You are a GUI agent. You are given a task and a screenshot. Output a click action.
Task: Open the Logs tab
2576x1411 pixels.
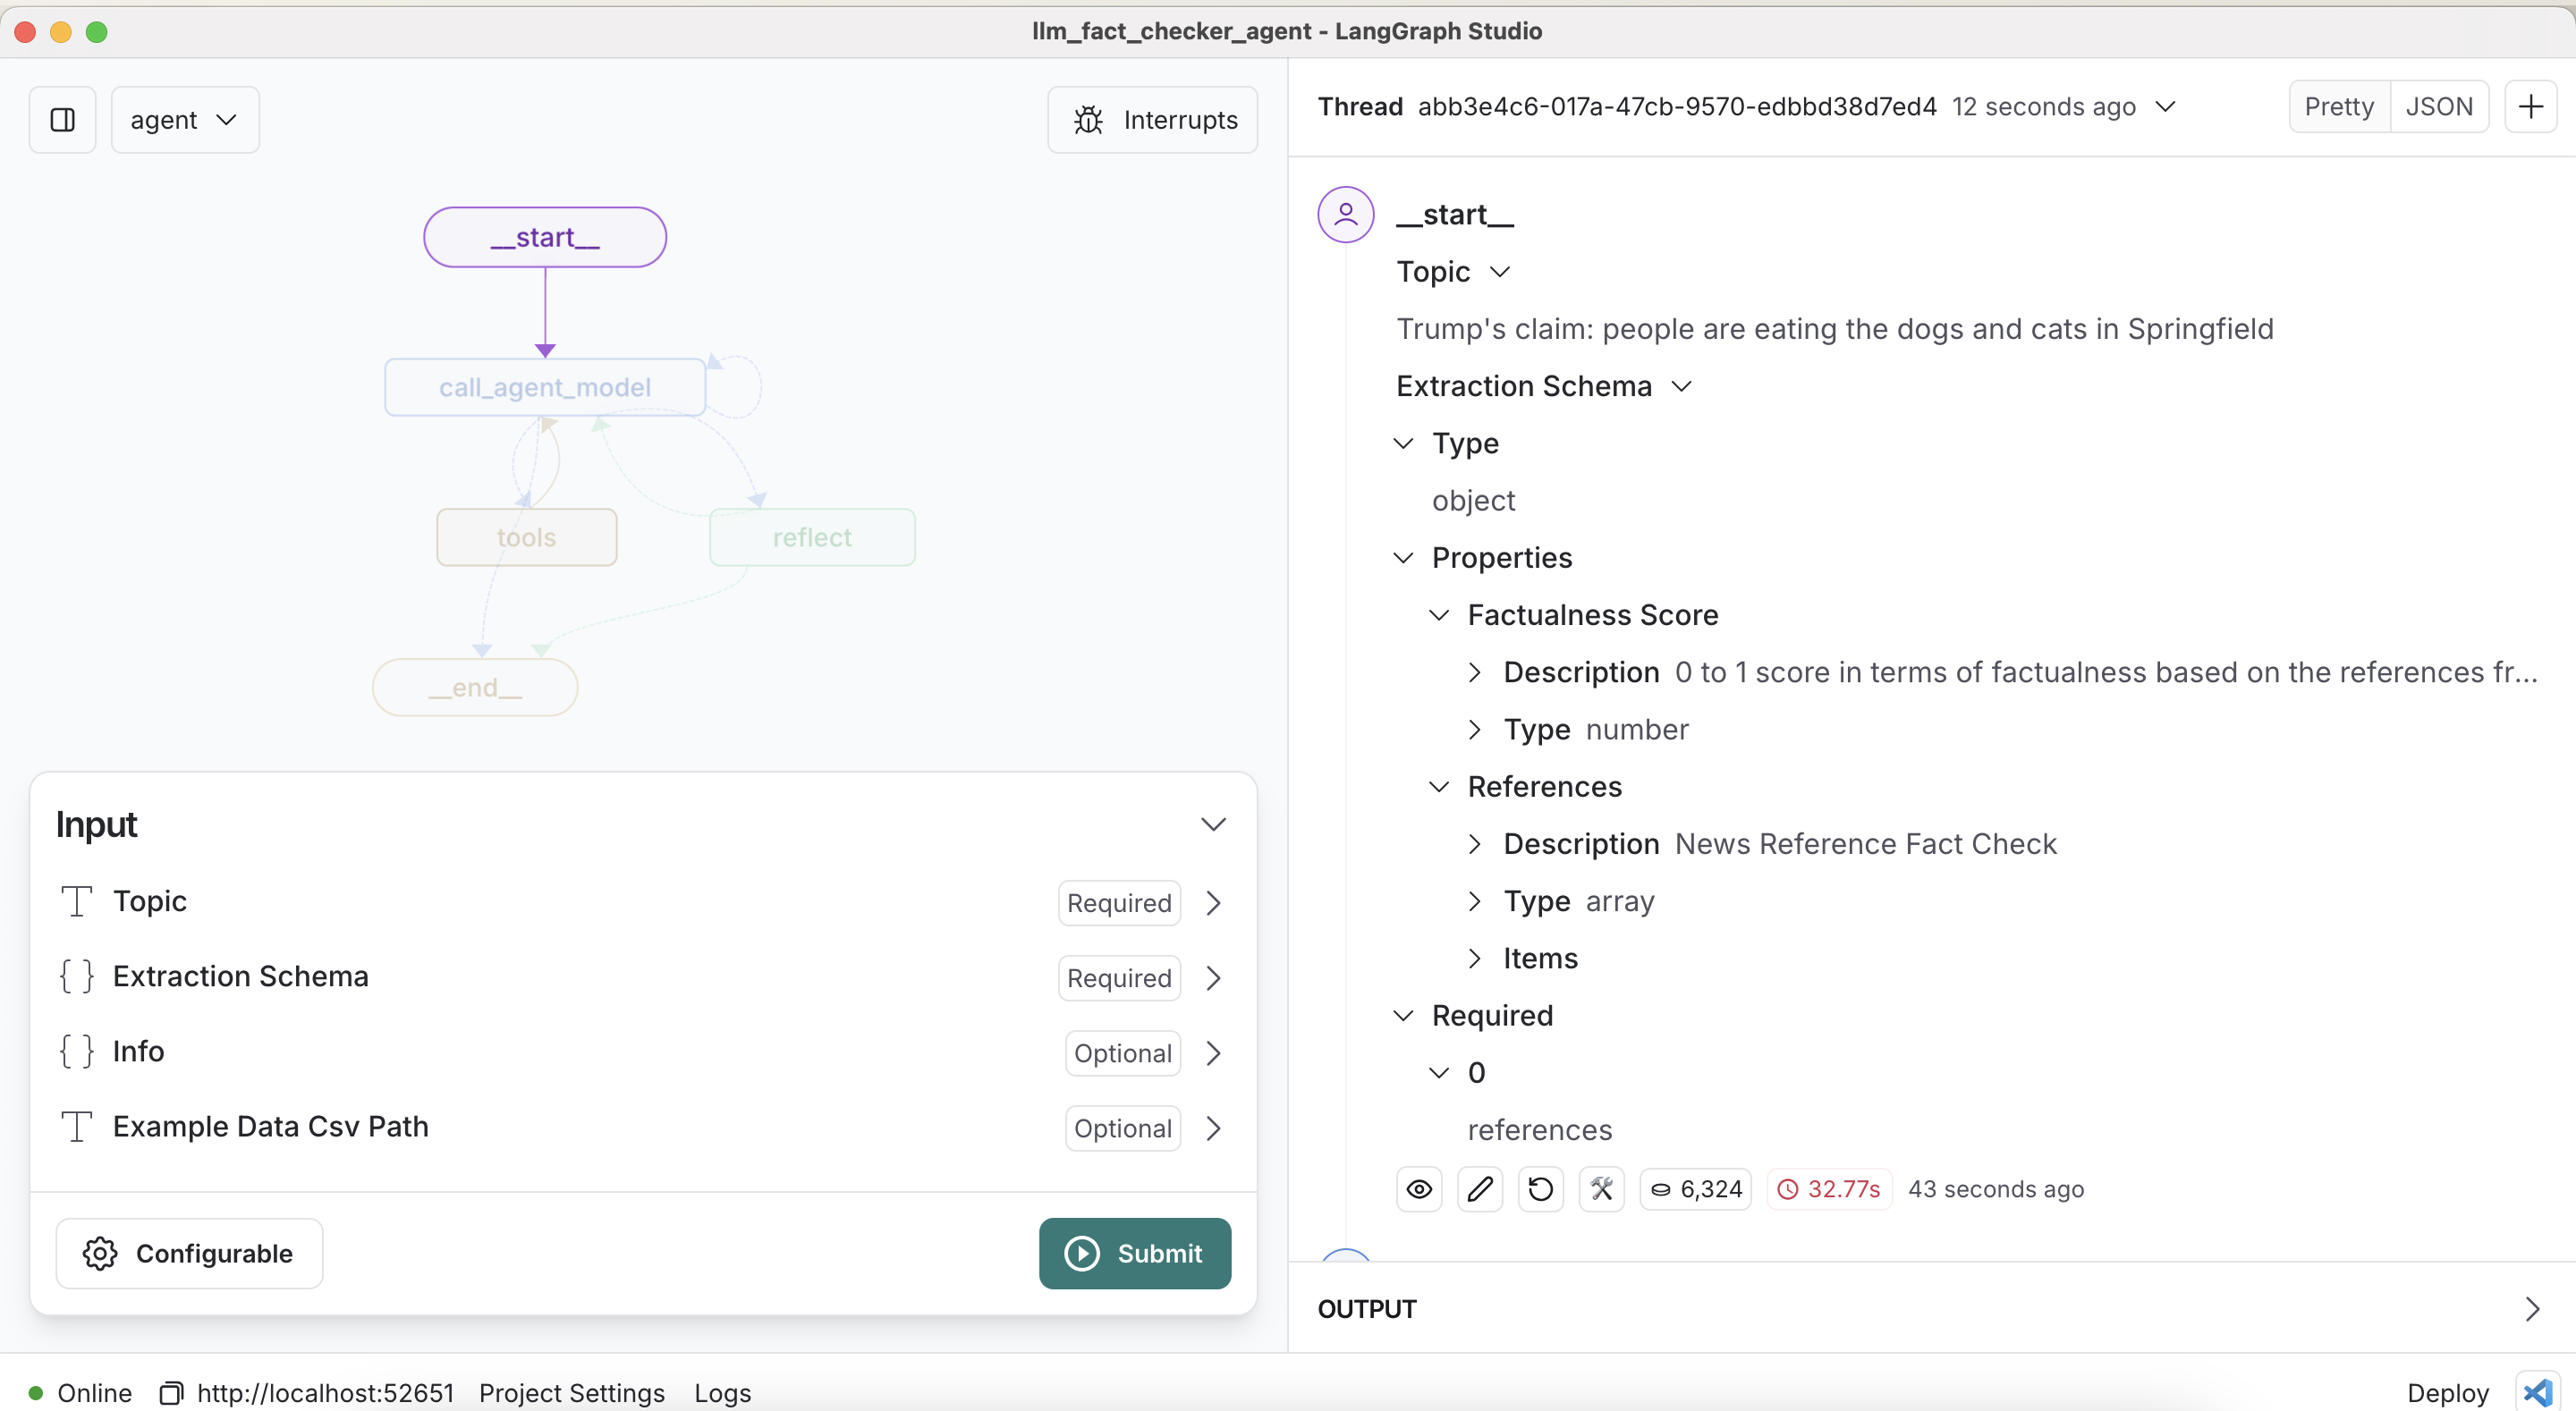point(722,1393)
